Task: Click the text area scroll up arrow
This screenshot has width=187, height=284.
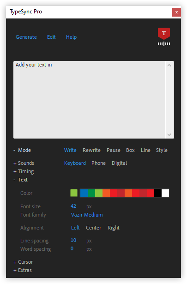Action: click(169, 65)
